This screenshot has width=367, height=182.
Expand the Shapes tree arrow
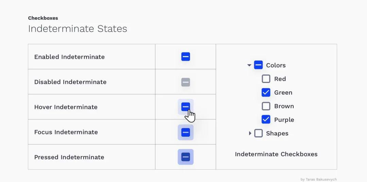(250, 133)
